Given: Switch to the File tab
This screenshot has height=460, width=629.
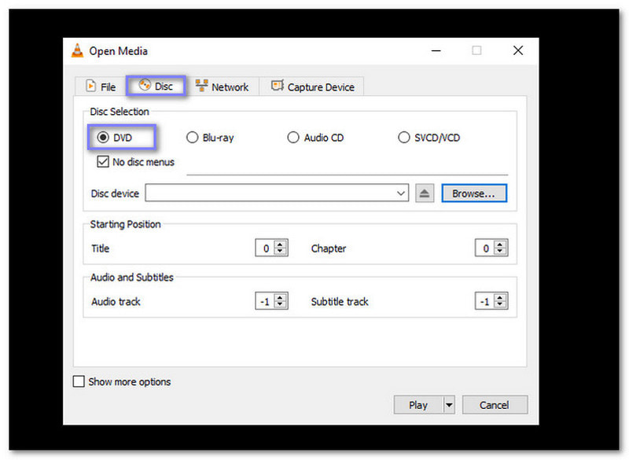Looking at the screenshot, I should 101,86.
